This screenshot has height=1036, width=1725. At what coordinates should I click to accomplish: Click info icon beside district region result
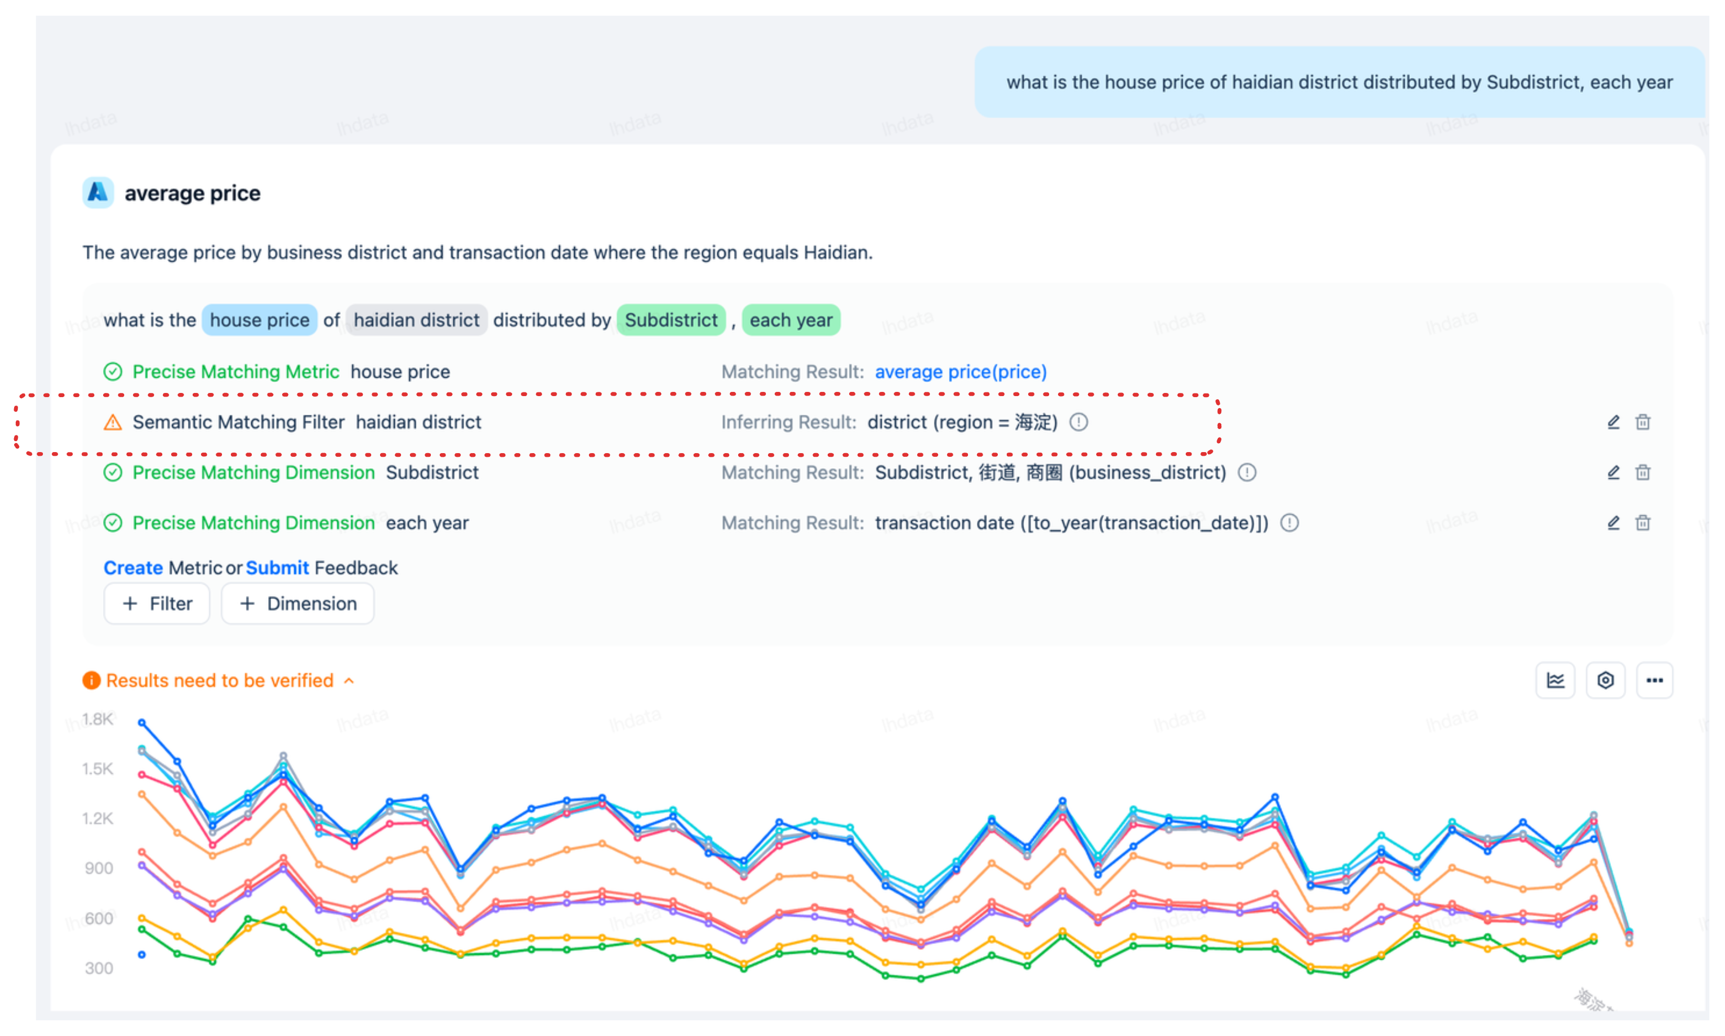(x=1078, y=422)
